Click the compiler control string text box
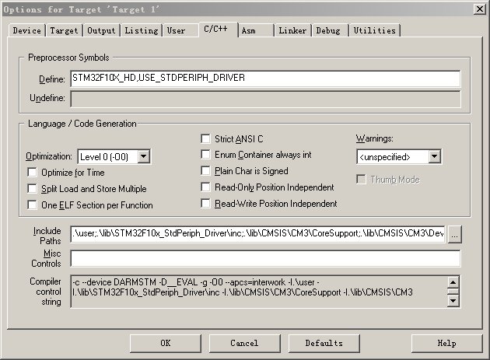 (x=259, y=292)
